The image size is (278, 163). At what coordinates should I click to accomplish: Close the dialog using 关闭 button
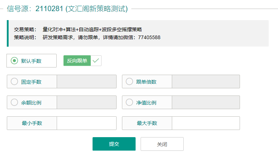click(162, 144)
